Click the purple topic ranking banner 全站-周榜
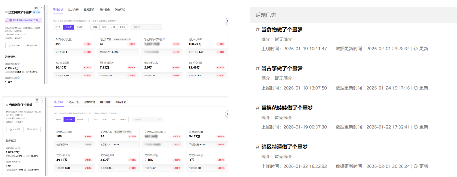Image resolution: width=457 pixels, height=177 pixels. pyautogui.click(x=23, y=20)
